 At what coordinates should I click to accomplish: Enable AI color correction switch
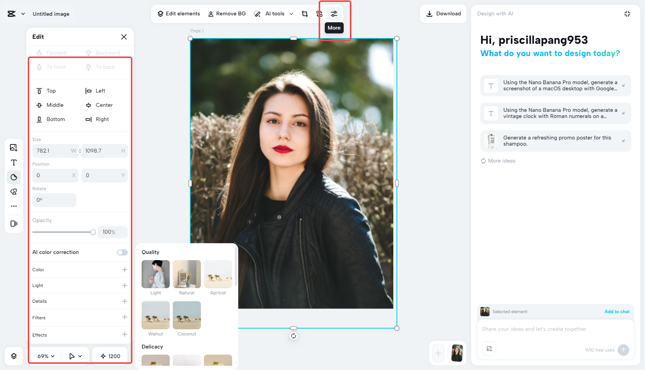coord(122,252)
